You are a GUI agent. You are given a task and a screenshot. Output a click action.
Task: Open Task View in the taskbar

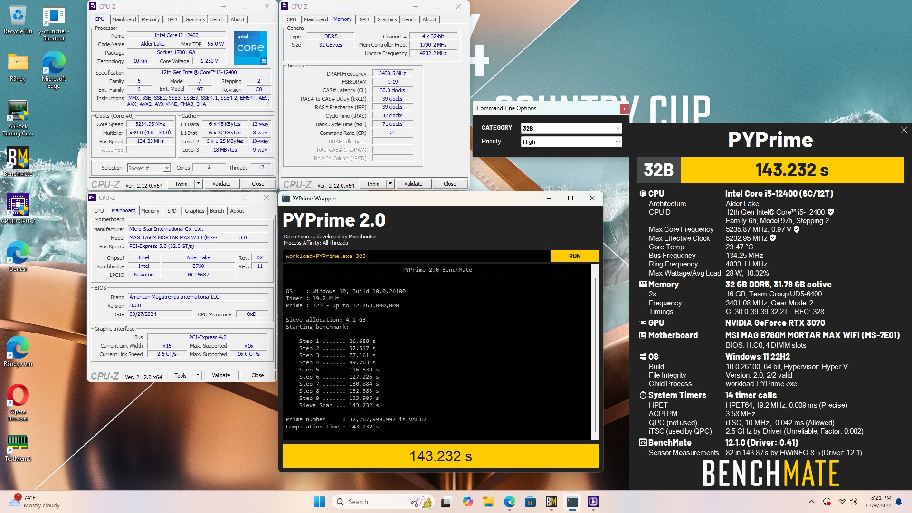pyautogui.click(x=446, y=502)
